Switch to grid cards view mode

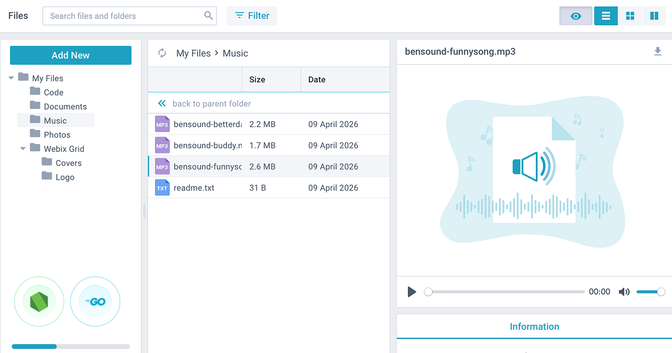coord(630,16)
